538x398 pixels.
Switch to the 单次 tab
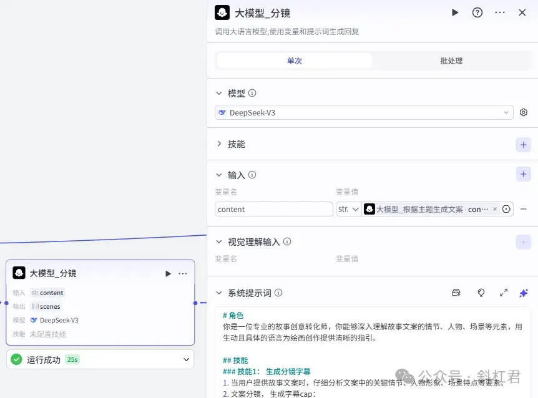295,61
